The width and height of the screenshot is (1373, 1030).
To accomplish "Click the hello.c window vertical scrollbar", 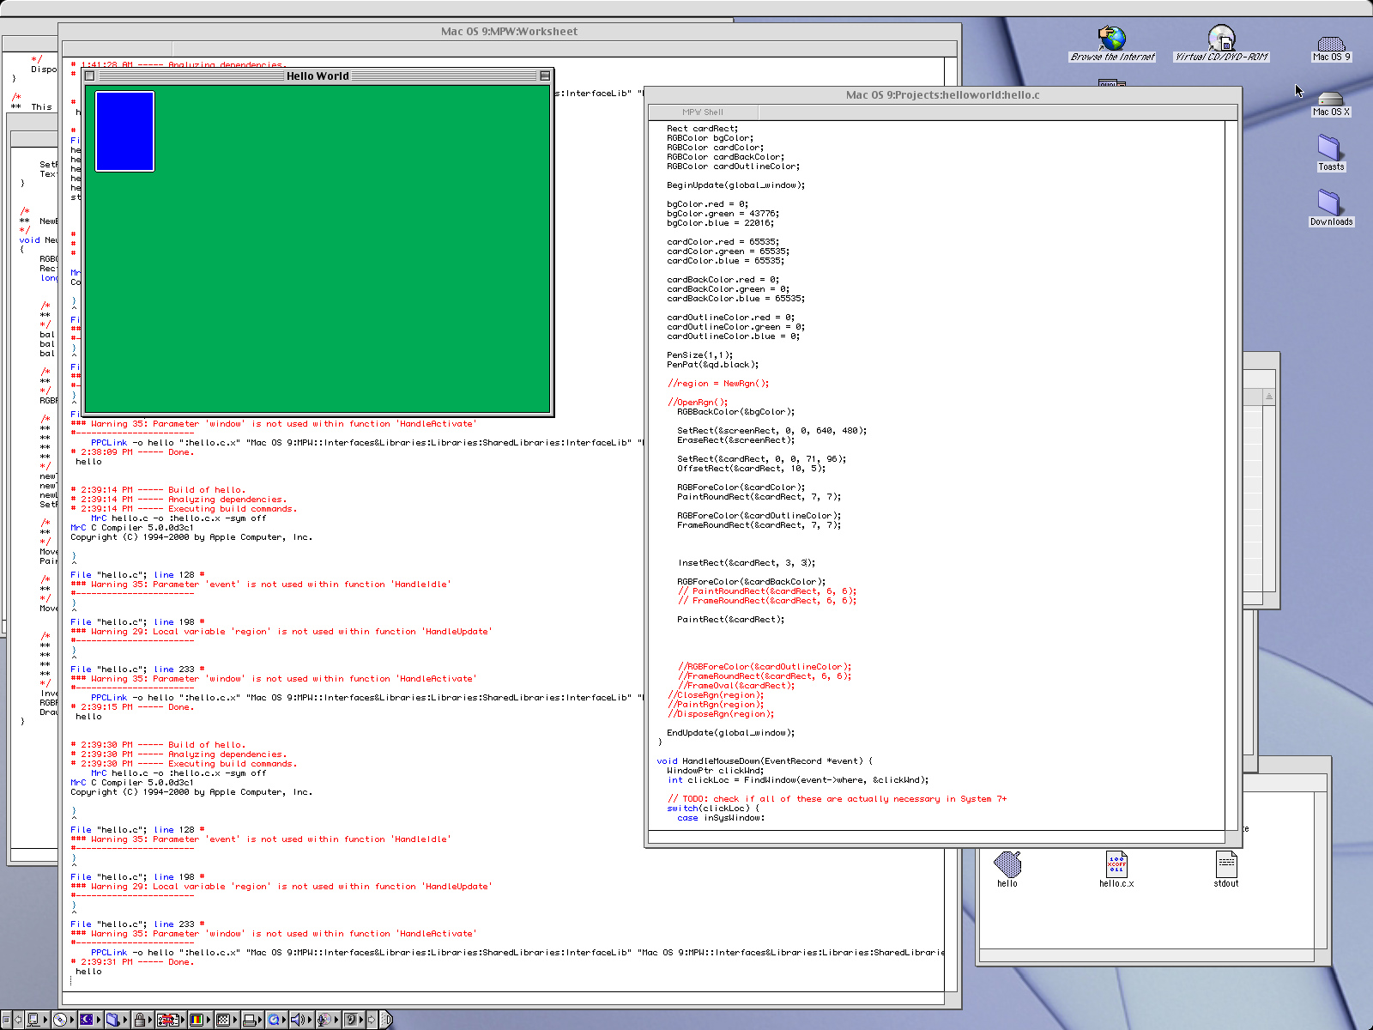I will [1232, 475].
